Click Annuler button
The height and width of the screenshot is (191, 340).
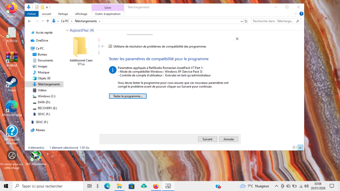click(228, 139)
